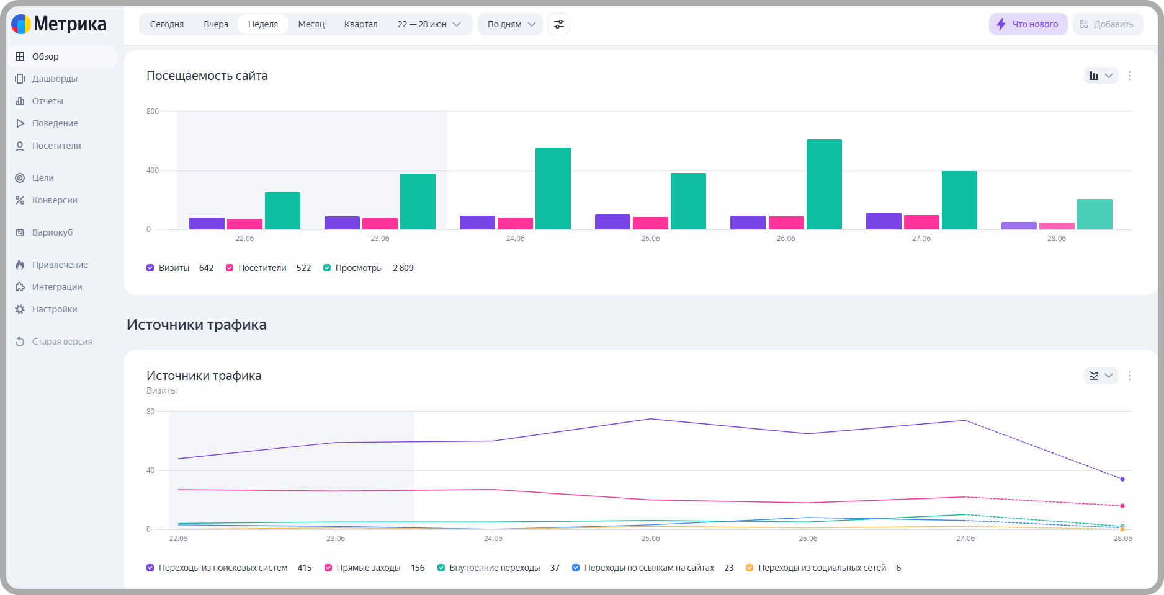This screenshot has width=1164, height=595.
Task: Open the Дашборды menu item
Action: coord(62,79)
